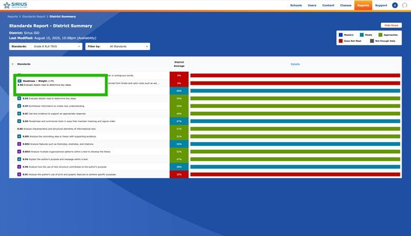Screen dimensions: 411x236
Task: Click the teal details bar for 8.8Dii
Action: point(295,144)
